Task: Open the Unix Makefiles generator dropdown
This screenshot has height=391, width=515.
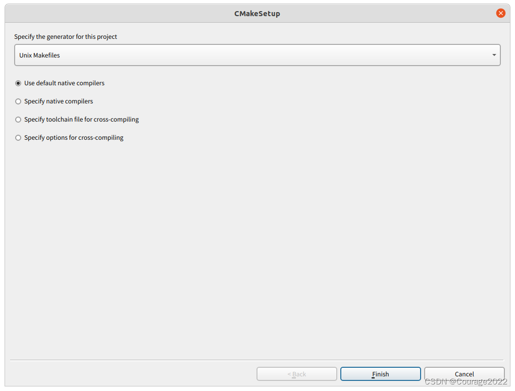Action: 257,55
